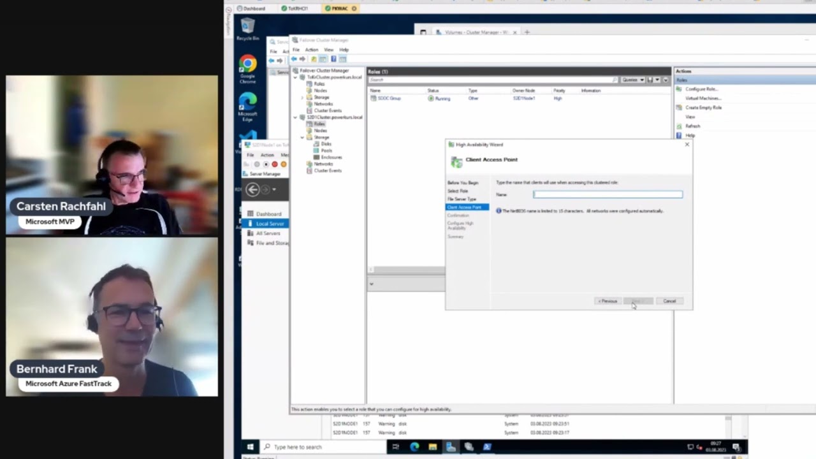This screenshot has height=459, width=816.
Task: Open the File menu in Failover Cluster Manager
Action: (x=296, y=50)
